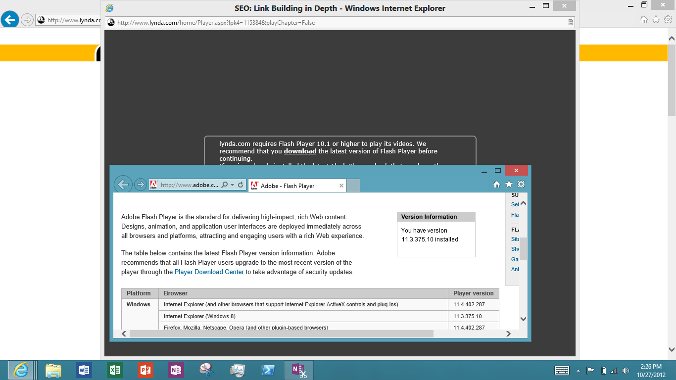This screenshot has height=380, width=676.
Task: Click the background browser vertical scroll thumb
Action: 672,80
